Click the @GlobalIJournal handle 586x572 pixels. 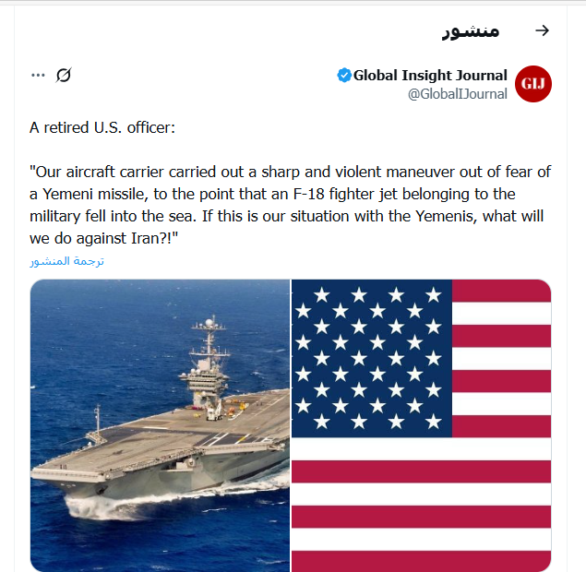point(458,94)
